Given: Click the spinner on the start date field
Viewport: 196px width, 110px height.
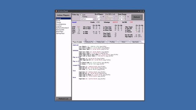Looking at the screenshot, I should tap(125, 16).
